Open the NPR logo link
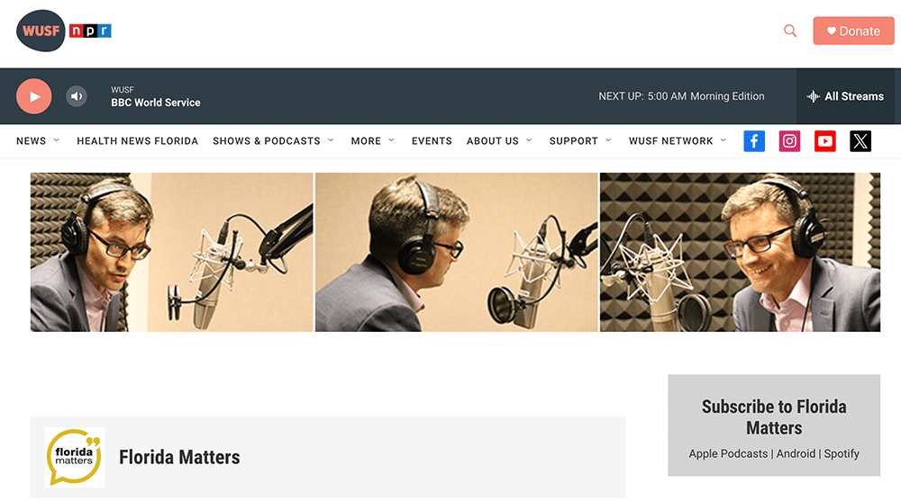Image resolution: width=901 pixels, height=501 pixels. [90, 31]
